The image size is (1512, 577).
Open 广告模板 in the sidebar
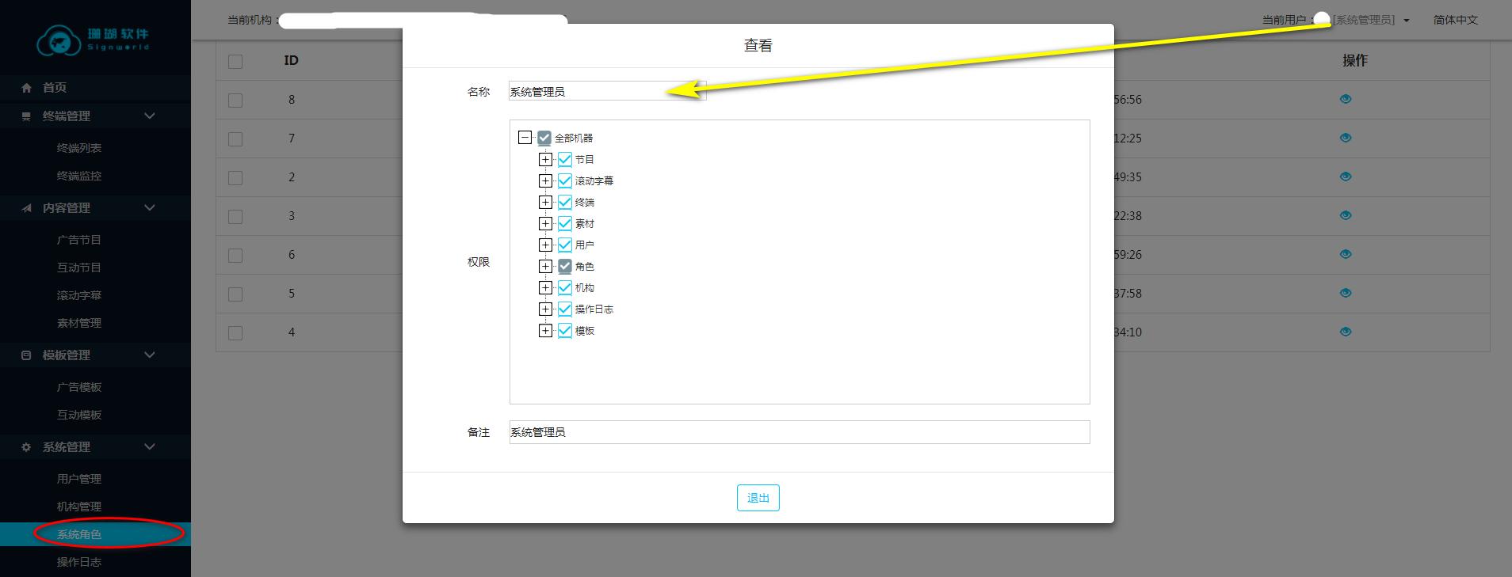click(79, 387)
